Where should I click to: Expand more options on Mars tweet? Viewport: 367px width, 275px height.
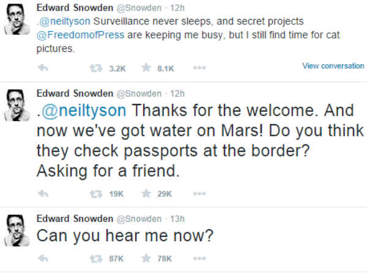tap(199, 193)
